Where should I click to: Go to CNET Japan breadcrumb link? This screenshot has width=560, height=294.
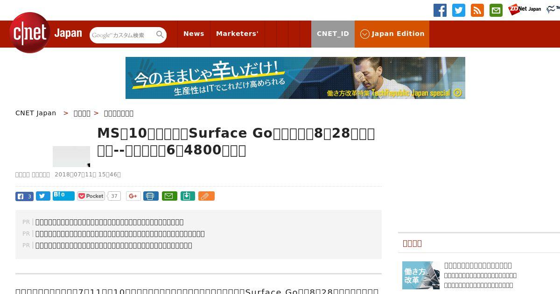(x=36, y=113)
